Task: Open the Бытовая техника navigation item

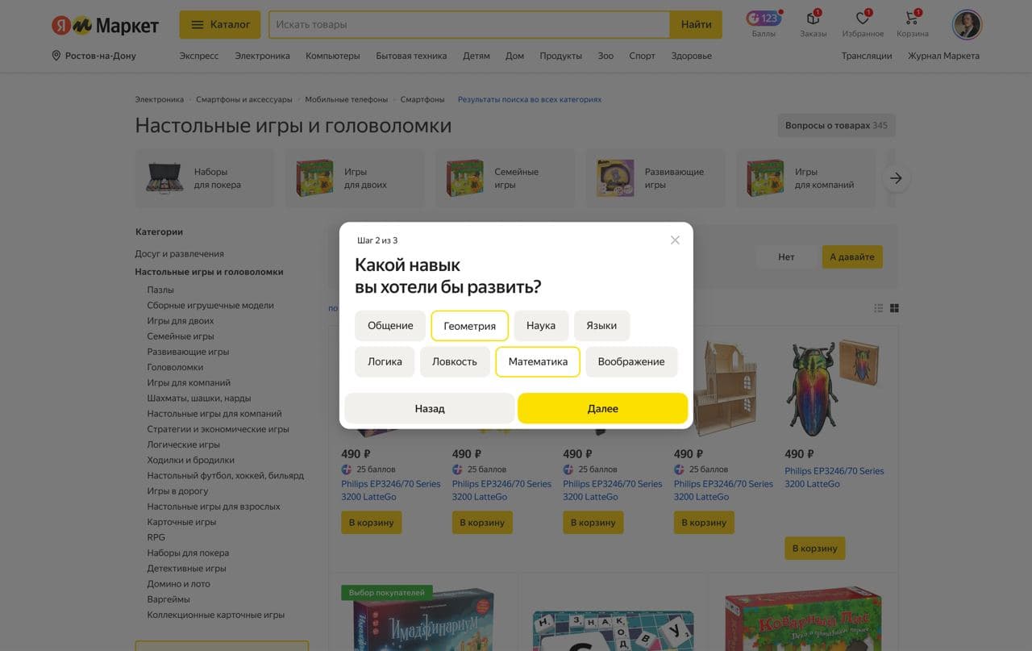Action: coord(411,56)
